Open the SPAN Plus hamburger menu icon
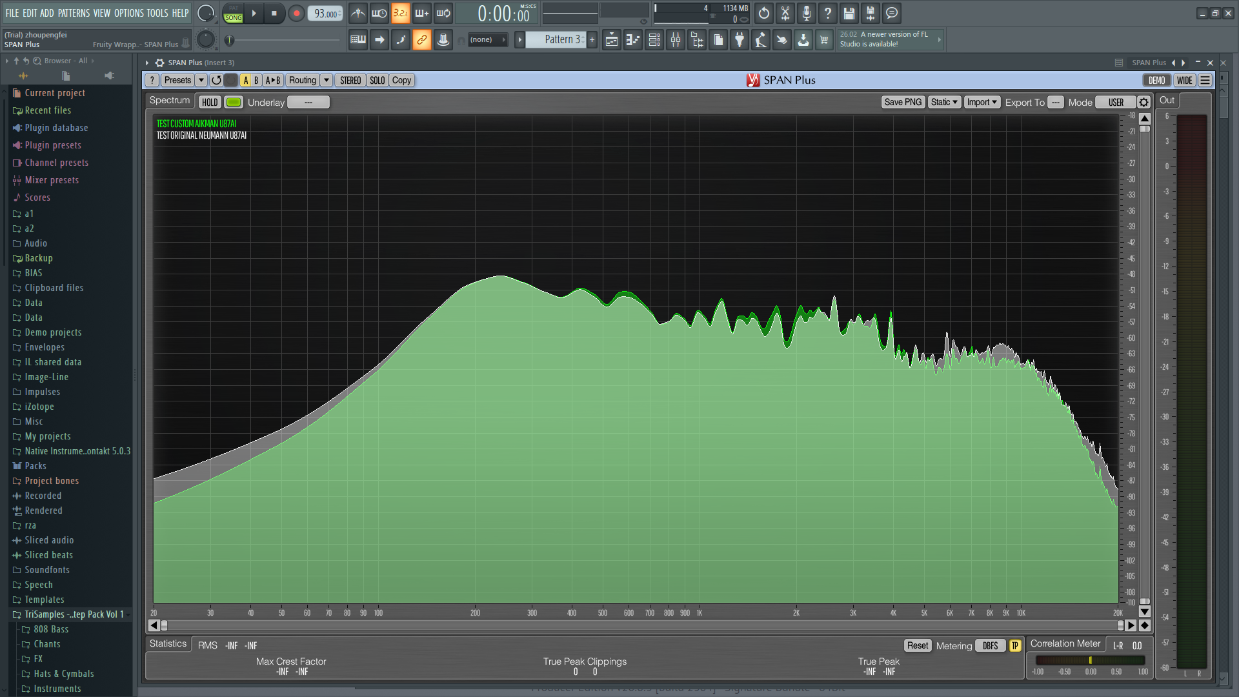The image size is (1239, 697). 1205,80
